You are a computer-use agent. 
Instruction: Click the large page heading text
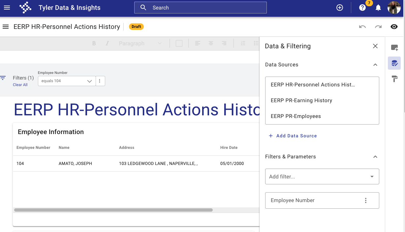click(x=137, y=110)
